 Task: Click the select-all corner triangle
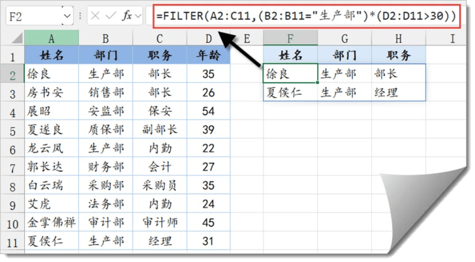(16, 39)
